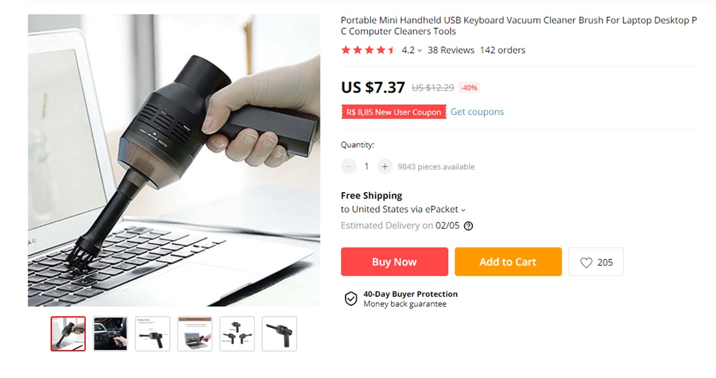
Task: Select the fifth thumbnail showing multiple vacuums
Action: click(x=237, y=334)
